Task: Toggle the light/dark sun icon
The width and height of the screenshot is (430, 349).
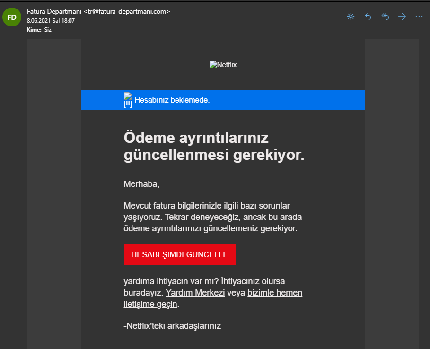Action: [351, 17]
